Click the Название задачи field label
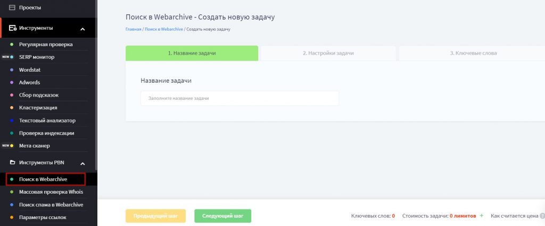The image size is (545, 226). click(x=166, y=81)
